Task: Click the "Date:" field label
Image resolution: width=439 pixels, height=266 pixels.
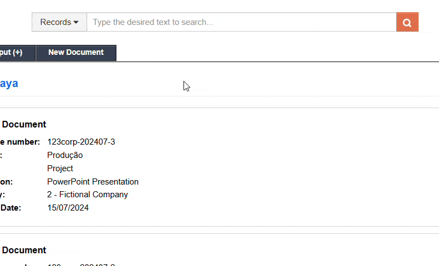Action: pyautogui.click(x=11, y=208)
